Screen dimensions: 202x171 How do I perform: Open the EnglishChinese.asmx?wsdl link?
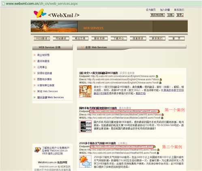point(123,82)
